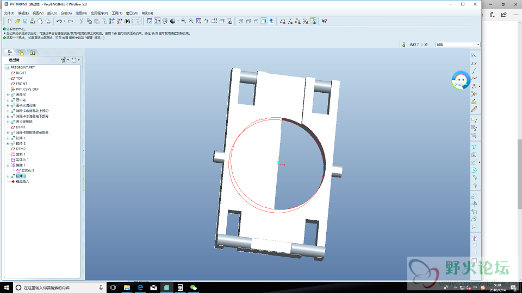Click the Windows Start button
Screen dimensions: 522x293
(x=7, y=288)
